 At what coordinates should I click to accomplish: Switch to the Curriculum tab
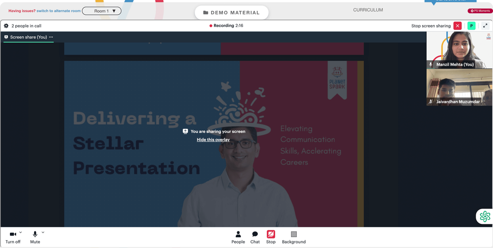coord(368,10)
